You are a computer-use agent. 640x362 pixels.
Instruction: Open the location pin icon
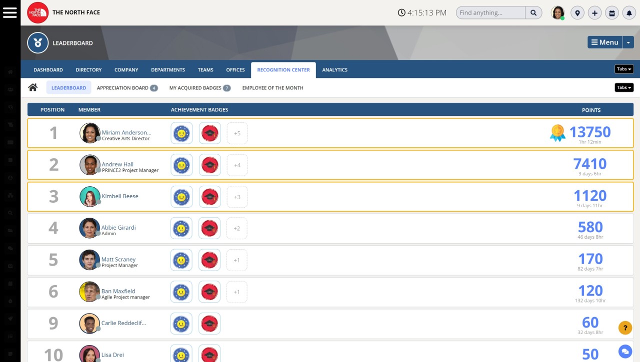pos(577,13)
